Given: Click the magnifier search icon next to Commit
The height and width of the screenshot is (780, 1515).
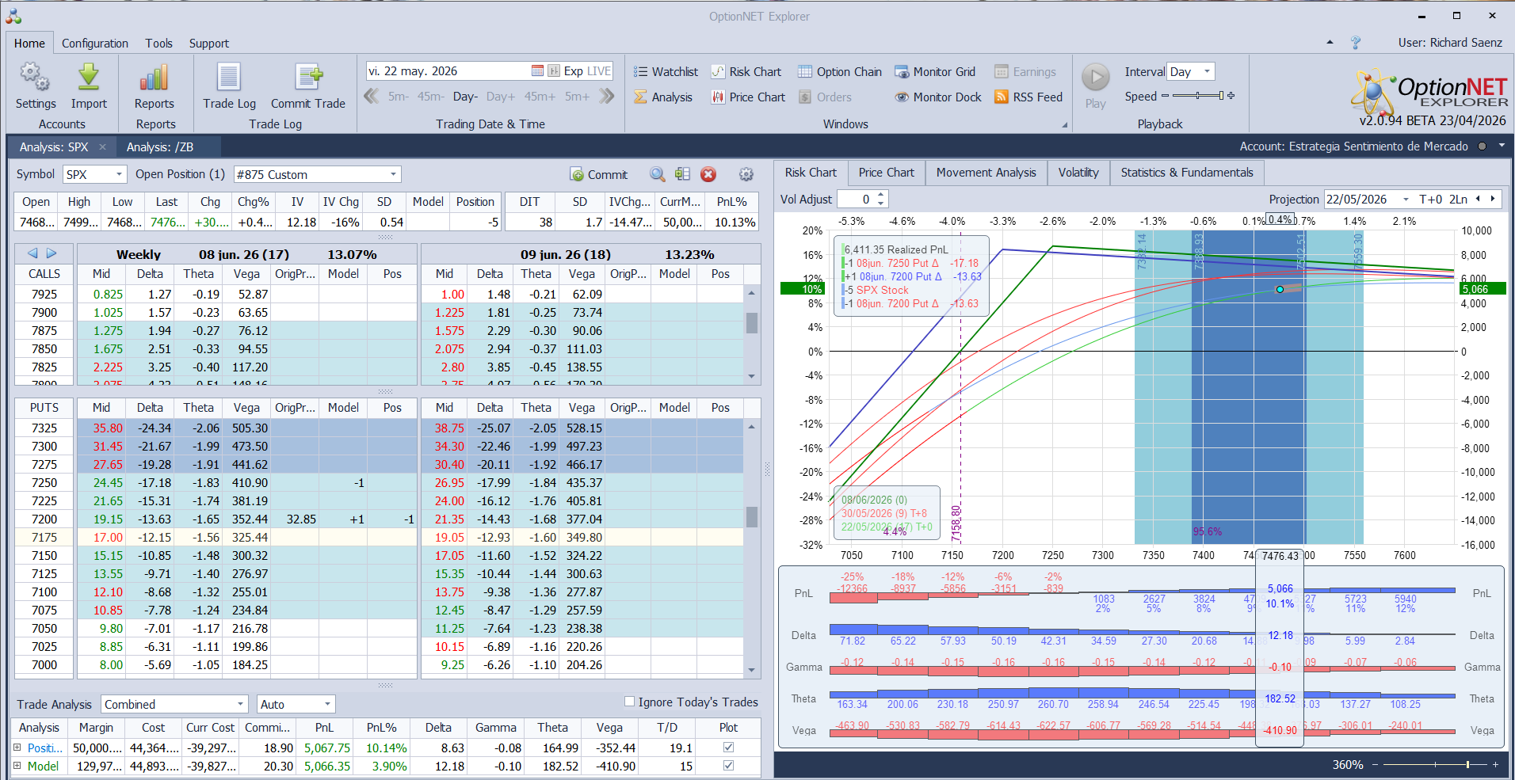Looking at the screenshot, I should point(657,174).
